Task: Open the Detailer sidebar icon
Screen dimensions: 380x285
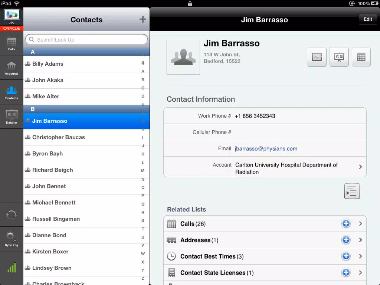Action: tap(12, 117)
